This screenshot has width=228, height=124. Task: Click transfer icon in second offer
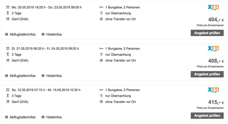click(101, 61)
